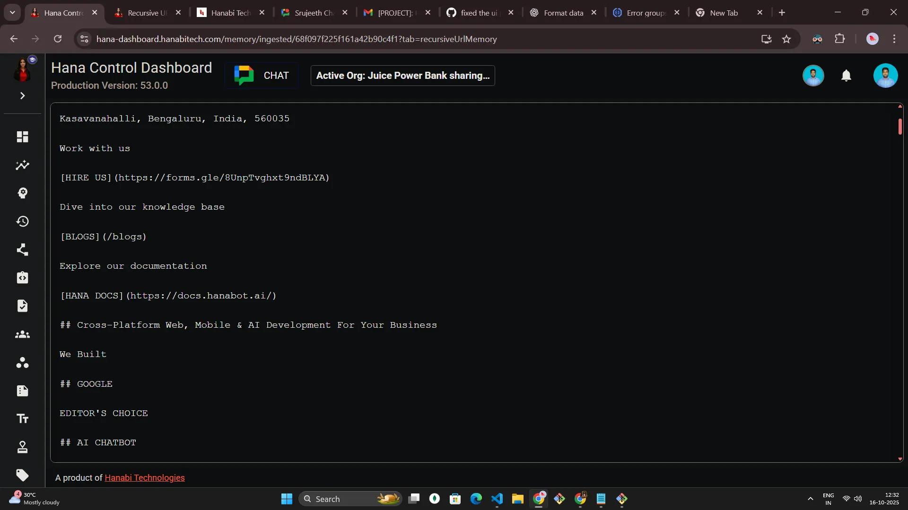Click the analytics trend line sidebar icon

point(22,165)
